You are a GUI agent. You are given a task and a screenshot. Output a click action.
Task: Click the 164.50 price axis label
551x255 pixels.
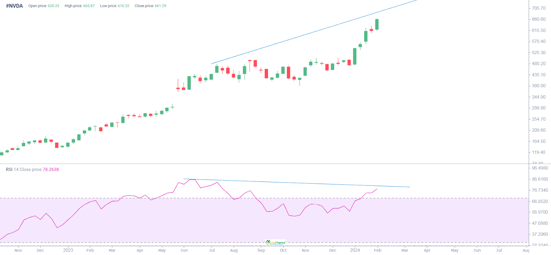539,141
